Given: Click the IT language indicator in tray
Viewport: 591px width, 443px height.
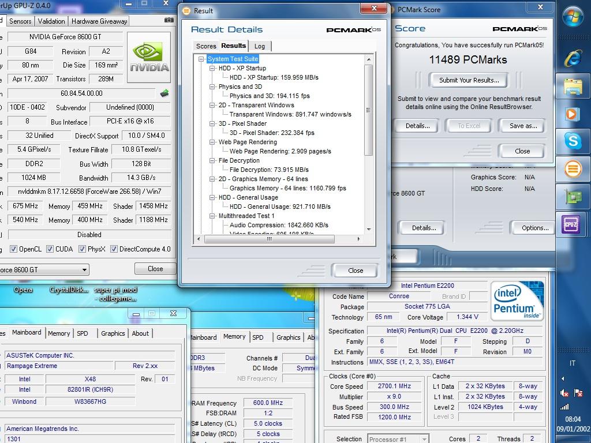Looking at the screenshot, I should coord(573,363).
